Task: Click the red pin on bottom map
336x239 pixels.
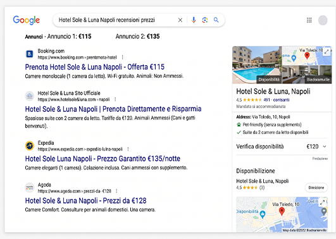Action: coord(282,211)
